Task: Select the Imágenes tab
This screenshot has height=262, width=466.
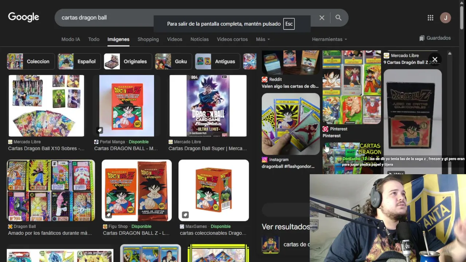Action: tap(118, 39)
